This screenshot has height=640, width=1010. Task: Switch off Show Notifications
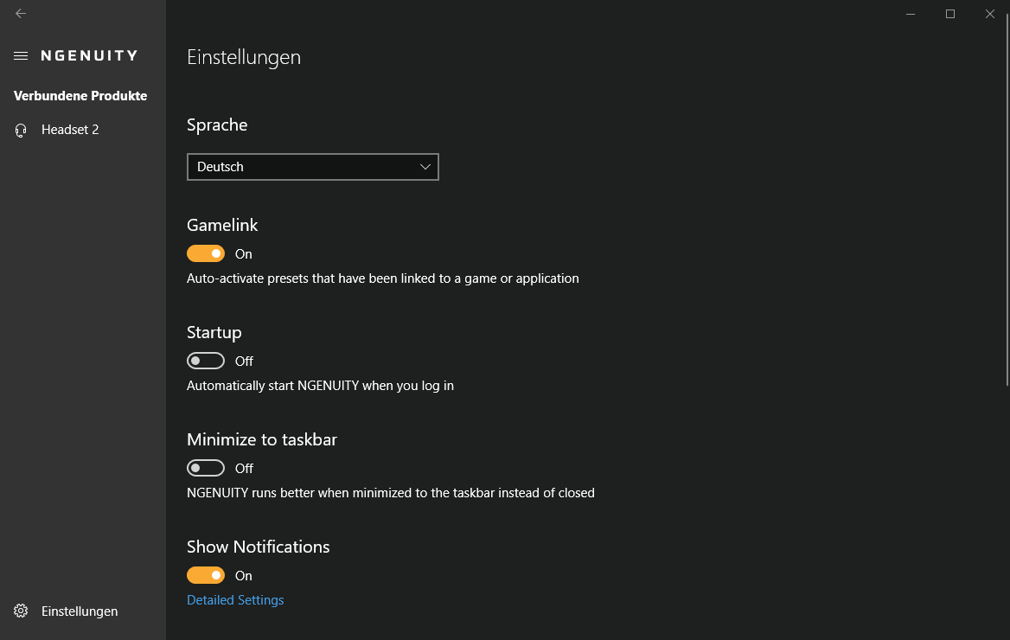click(x=206, y=575)
